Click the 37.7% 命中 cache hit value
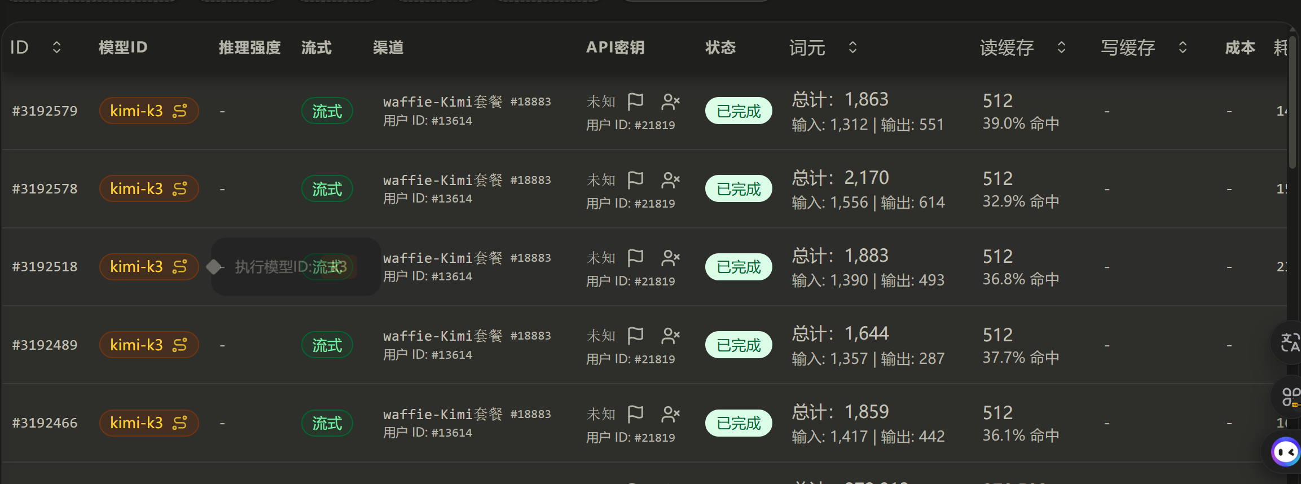This screenshot has height=484, width=1301. tap(1021, 358)
